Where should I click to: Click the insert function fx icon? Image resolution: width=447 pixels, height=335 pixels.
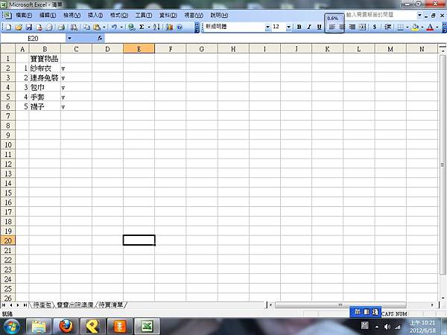click(100, 38)
